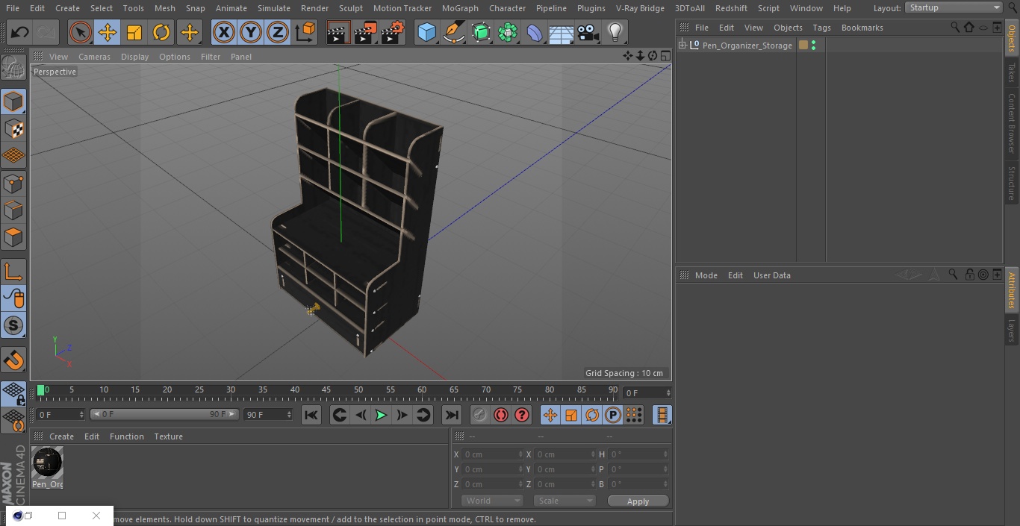Open the MoGraph menu
Screen dimensions: 1020x526
(x=460, y=8)
